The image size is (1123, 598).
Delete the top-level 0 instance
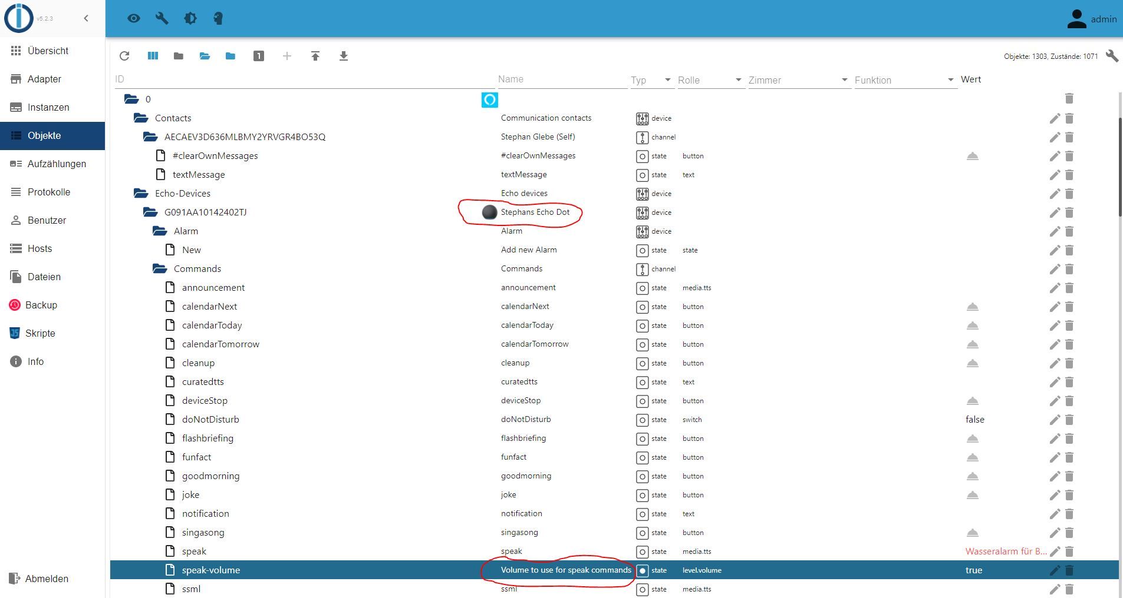tap(1069, 98)
